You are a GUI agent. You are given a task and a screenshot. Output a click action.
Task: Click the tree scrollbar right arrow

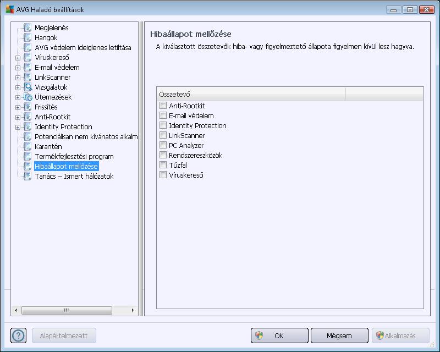pyautogui.click(x=133, y=310)
